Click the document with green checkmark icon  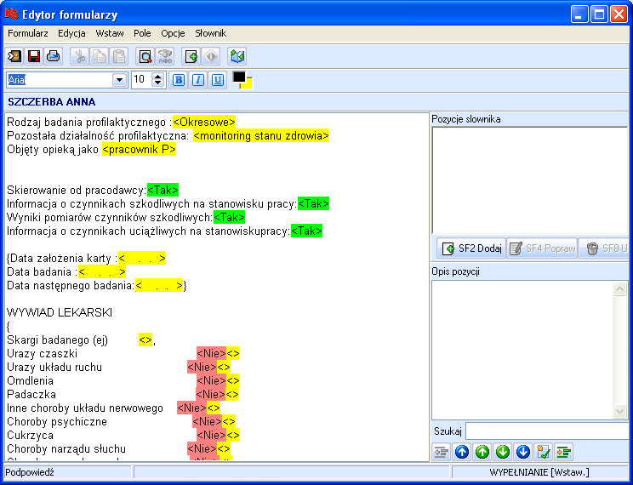pyautogui.click(x=544, y=452)
